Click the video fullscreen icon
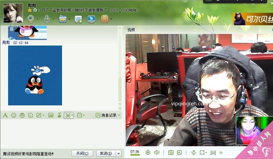 (x=202, y=153)
